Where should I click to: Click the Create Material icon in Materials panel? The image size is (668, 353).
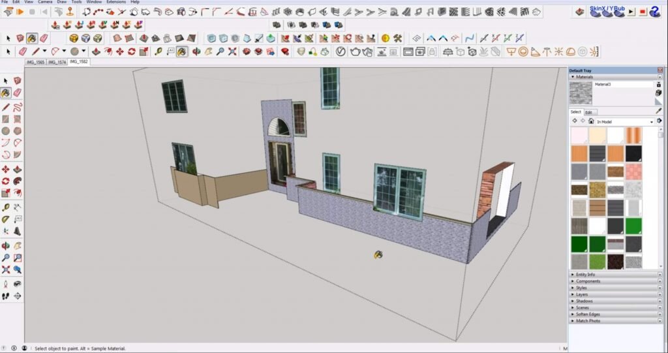(x=659, y=93)
